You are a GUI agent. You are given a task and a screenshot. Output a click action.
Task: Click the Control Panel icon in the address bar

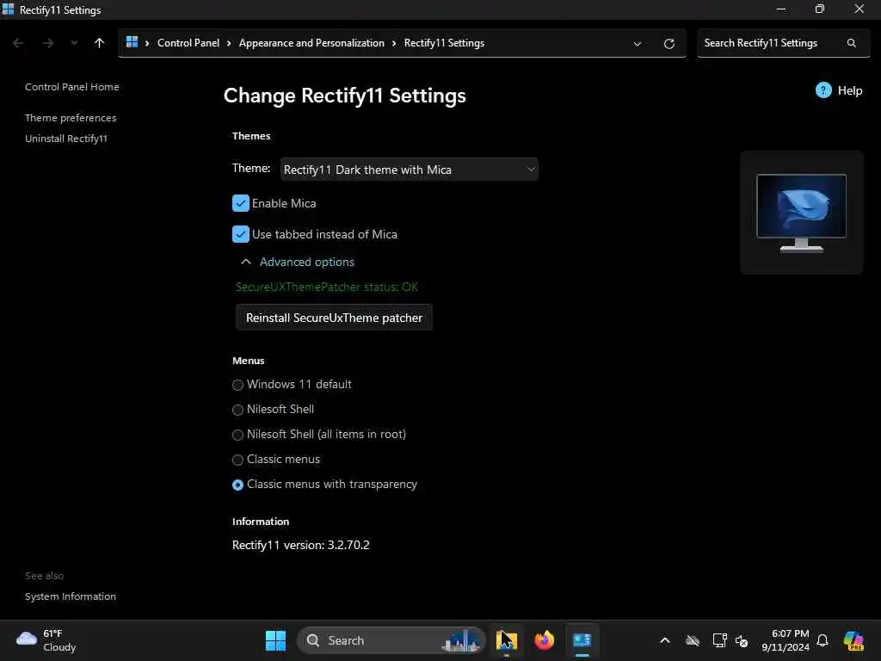(x=132, y=42)
